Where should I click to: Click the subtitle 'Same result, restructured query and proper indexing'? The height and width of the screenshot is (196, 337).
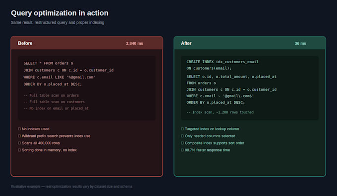click(57, 23)
